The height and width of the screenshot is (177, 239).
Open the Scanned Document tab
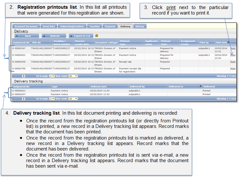(x=26, y=26)
